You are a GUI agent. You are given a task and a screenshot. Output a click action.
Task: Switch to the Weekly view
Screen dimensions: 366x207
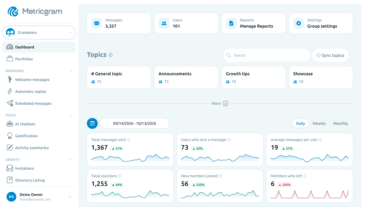point(319,123)
